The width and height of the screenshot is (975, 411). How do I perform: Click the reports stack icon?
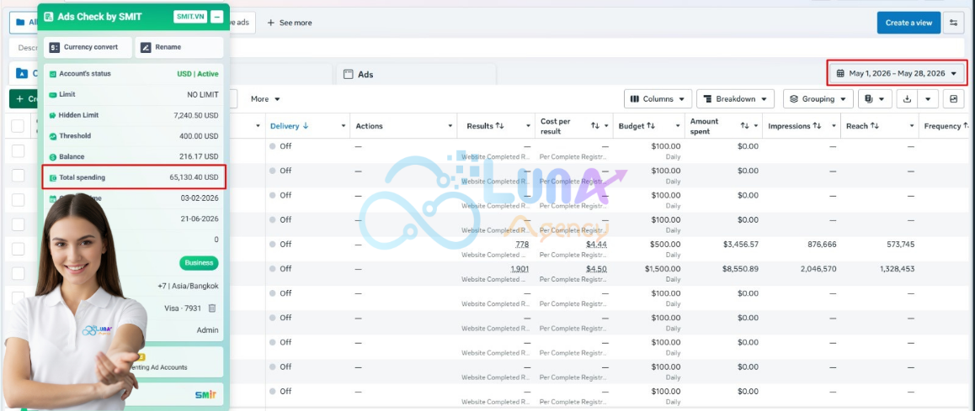point(869,98)
